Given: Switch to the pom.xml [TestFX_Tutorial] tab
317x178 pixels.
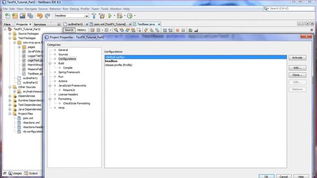Looking at the screenshot, I should pyautogui.click(x=110, y=24).
